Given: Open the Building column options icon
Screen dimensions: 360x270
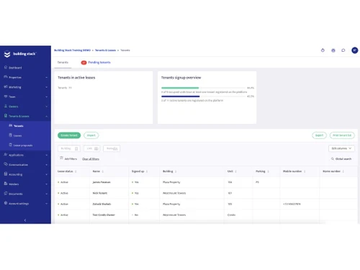Looking at the screenshot, I should 176,171.
